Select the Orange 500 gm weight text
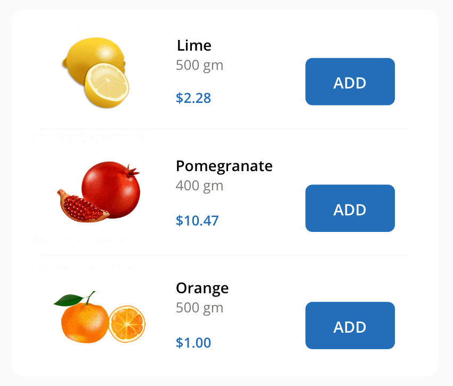The image size is (453, 386). pos(199,308)
